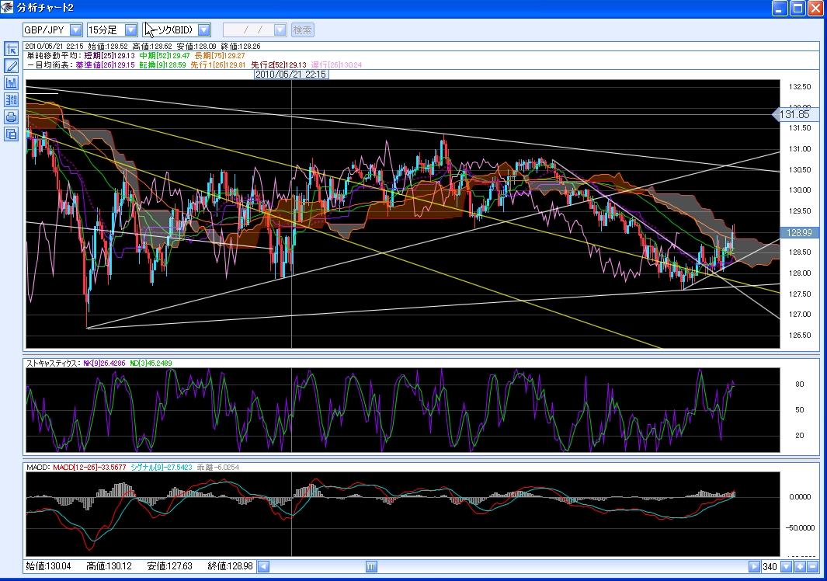
Task: Click the printer icon to print chart
Action: click(11, 117)
